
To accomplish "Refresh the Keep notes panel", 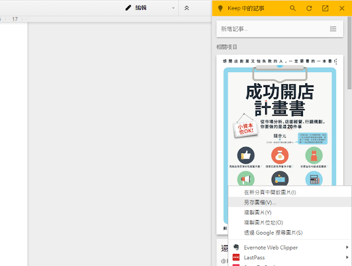I will coord(309,8).
